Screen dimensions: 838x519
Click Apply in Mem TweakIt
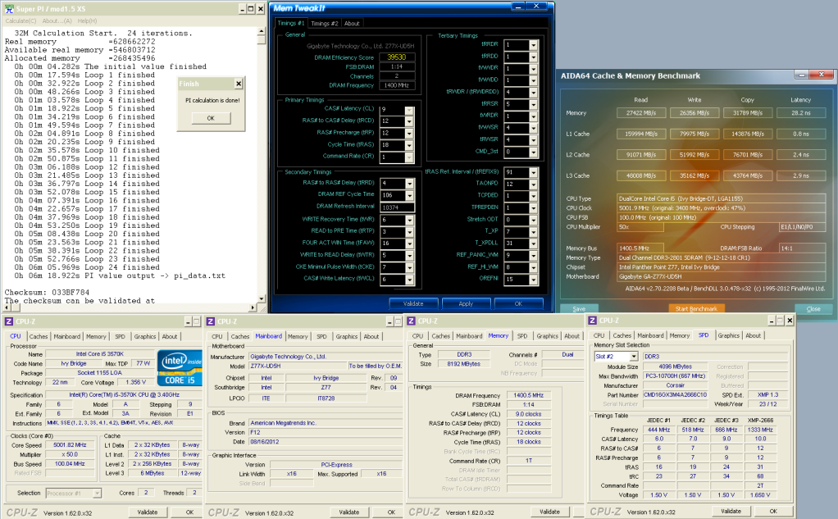(x=465, y=303)
